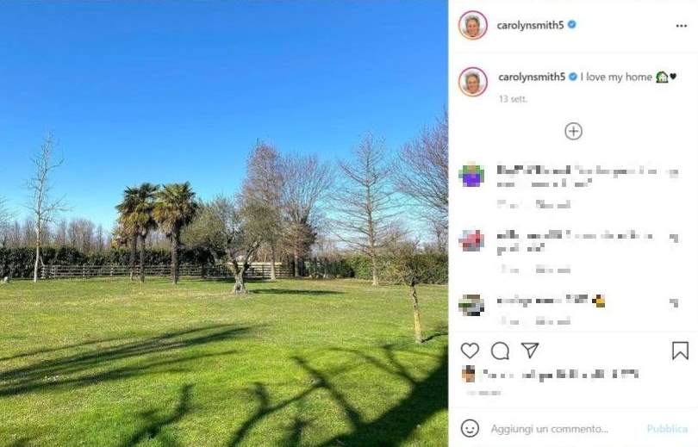Like the third comment with its small heart
This screenshot has height=447, width=698.
tap(675, 303)
